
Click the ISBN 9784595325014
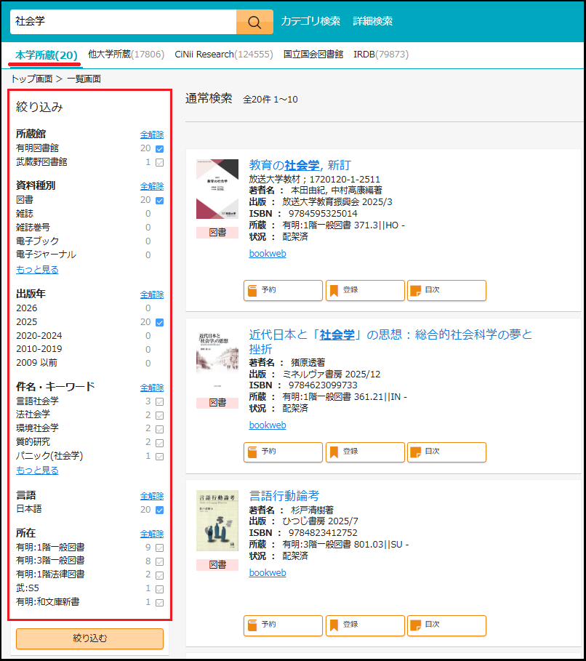click(x=323, y=214)
